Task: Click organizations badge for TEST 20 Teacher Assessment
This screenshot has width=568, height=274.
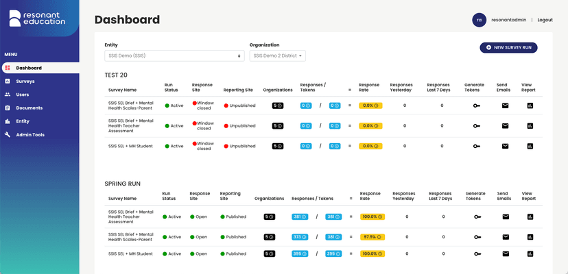Action: [278, 126]
